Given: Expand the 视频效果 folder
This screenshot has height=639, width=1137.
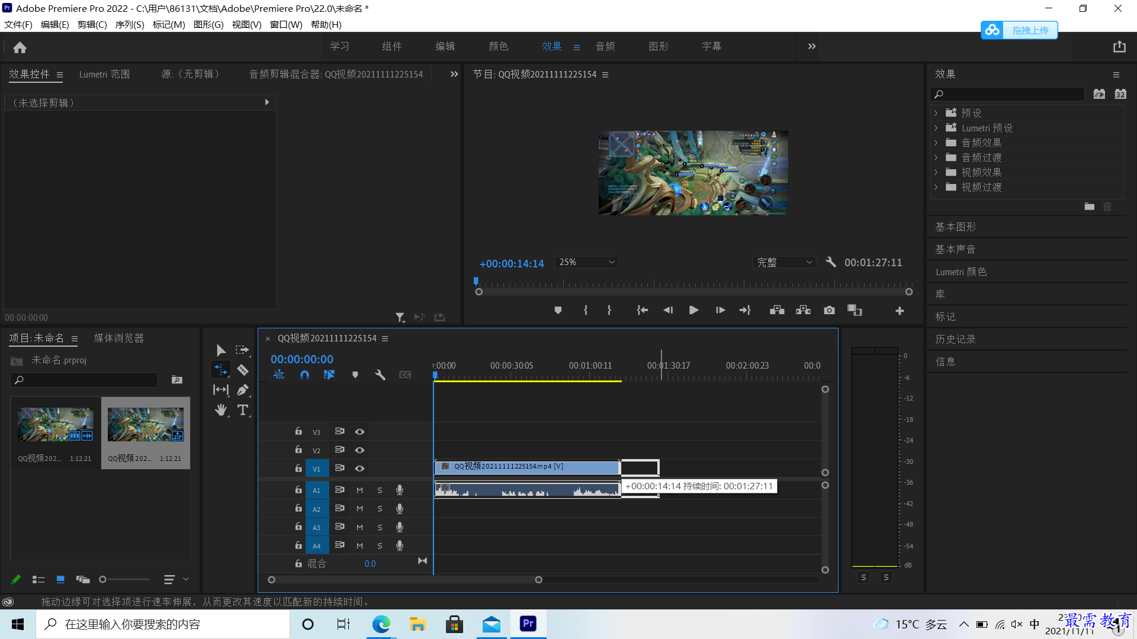Looking at the screenshot, I should [936, 172].
